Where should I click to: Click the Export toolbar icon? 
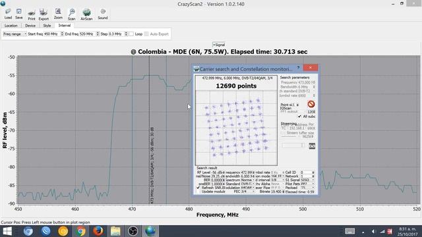pos(44,14)
